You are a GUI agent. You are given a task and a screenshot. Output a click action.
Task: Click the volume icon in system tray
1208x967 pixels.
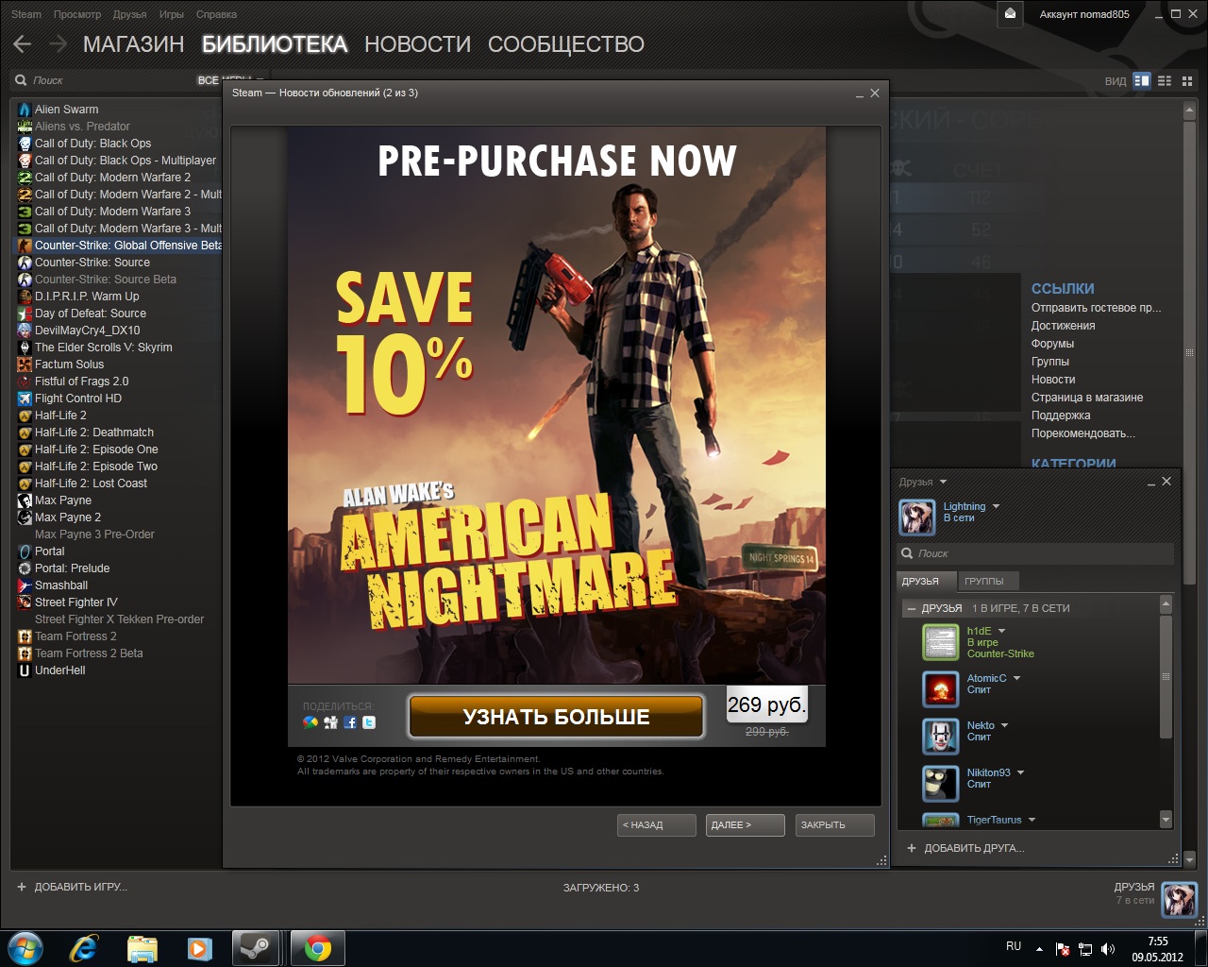(x=1108, y=948)
